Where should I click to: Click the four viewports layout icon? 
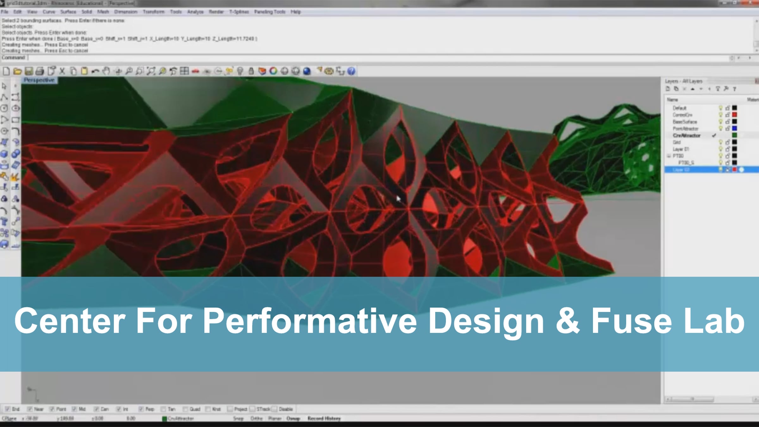[x=184, y=71]
